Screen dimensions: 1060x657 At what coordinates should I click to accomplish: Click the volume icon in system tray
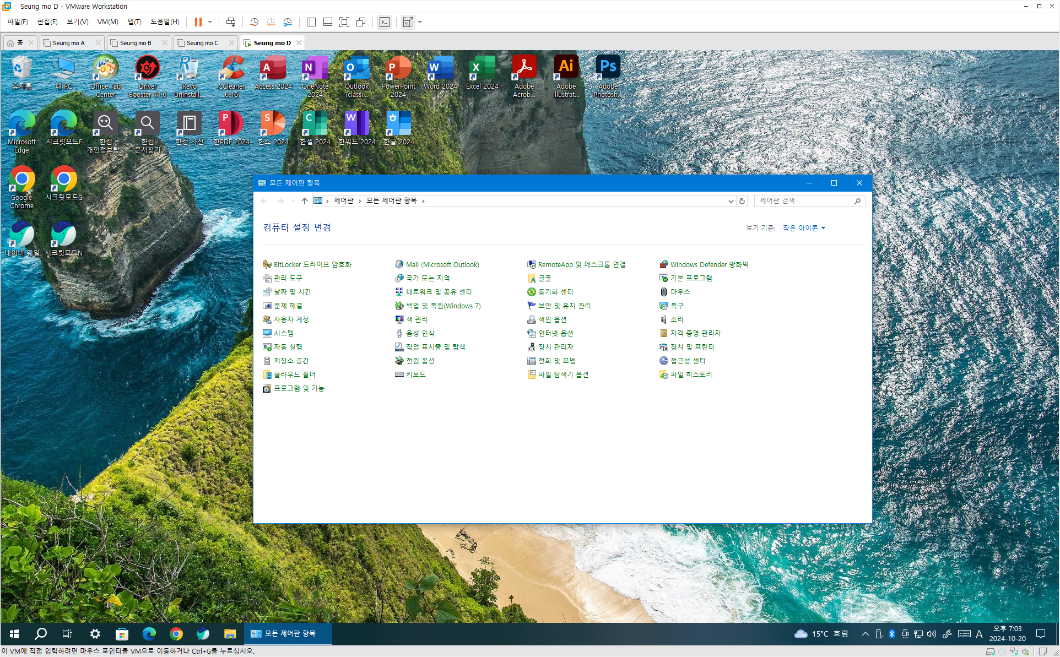(x=932, y=634)
